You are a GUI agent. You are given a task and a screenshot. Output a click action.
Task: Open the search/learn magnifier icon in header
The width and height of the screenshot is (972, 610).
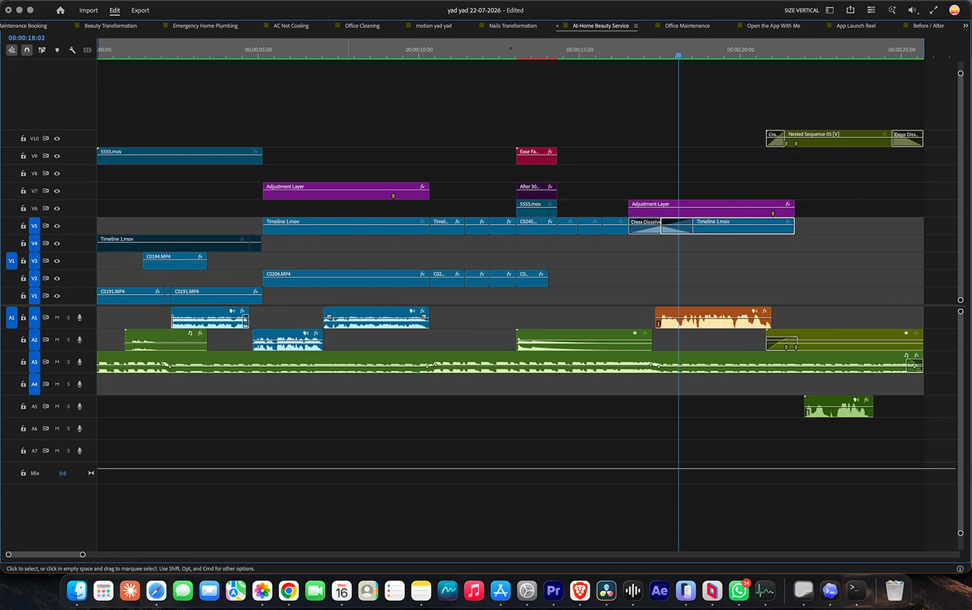(892, 10)
